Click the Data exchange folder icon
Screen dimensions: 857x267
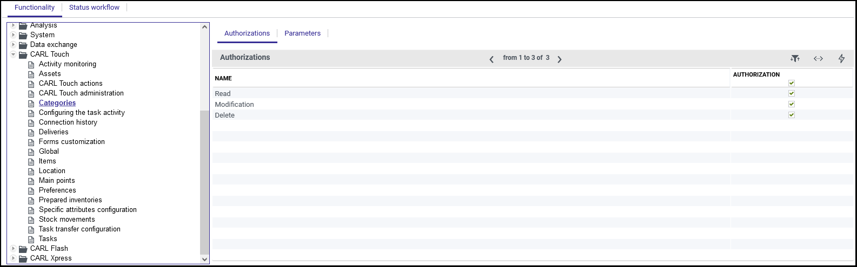point(23,45)
